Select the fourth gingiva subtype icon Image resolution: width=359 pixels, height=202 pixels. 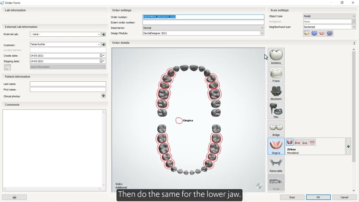pos(312,142)
